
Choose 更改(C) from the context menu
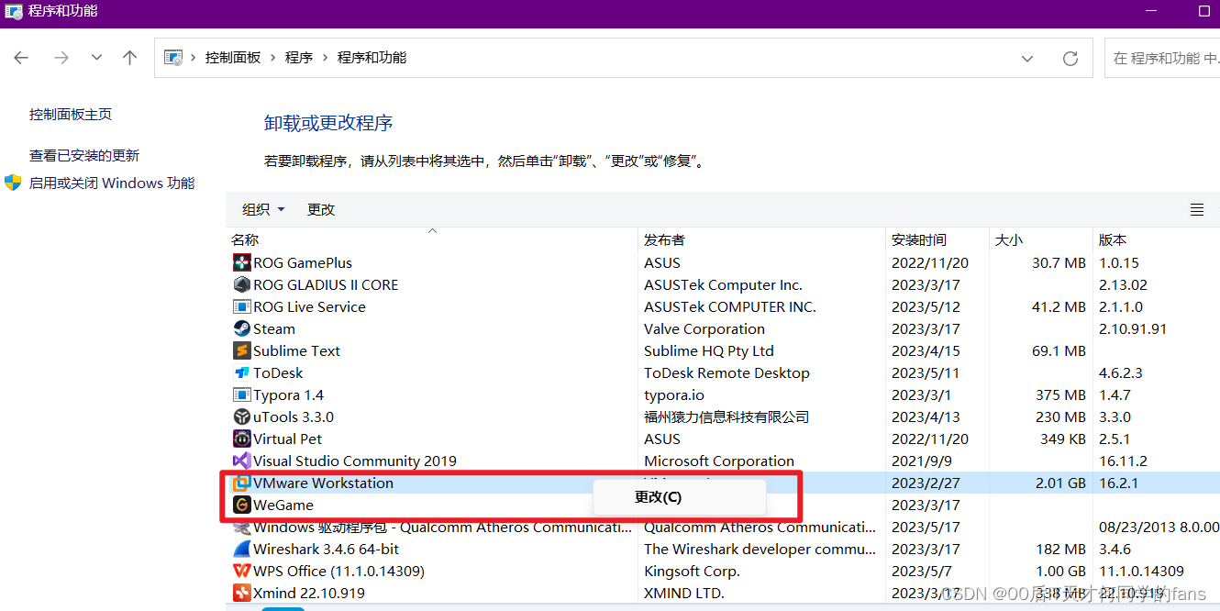click(x=680, y=497)
